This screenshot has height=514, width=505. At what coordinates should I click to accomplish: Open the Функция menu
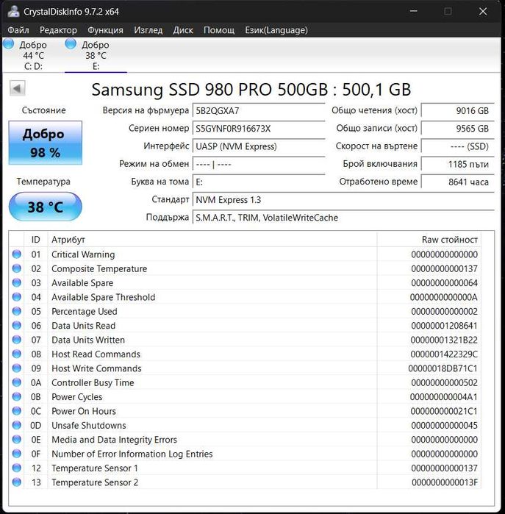105,30
